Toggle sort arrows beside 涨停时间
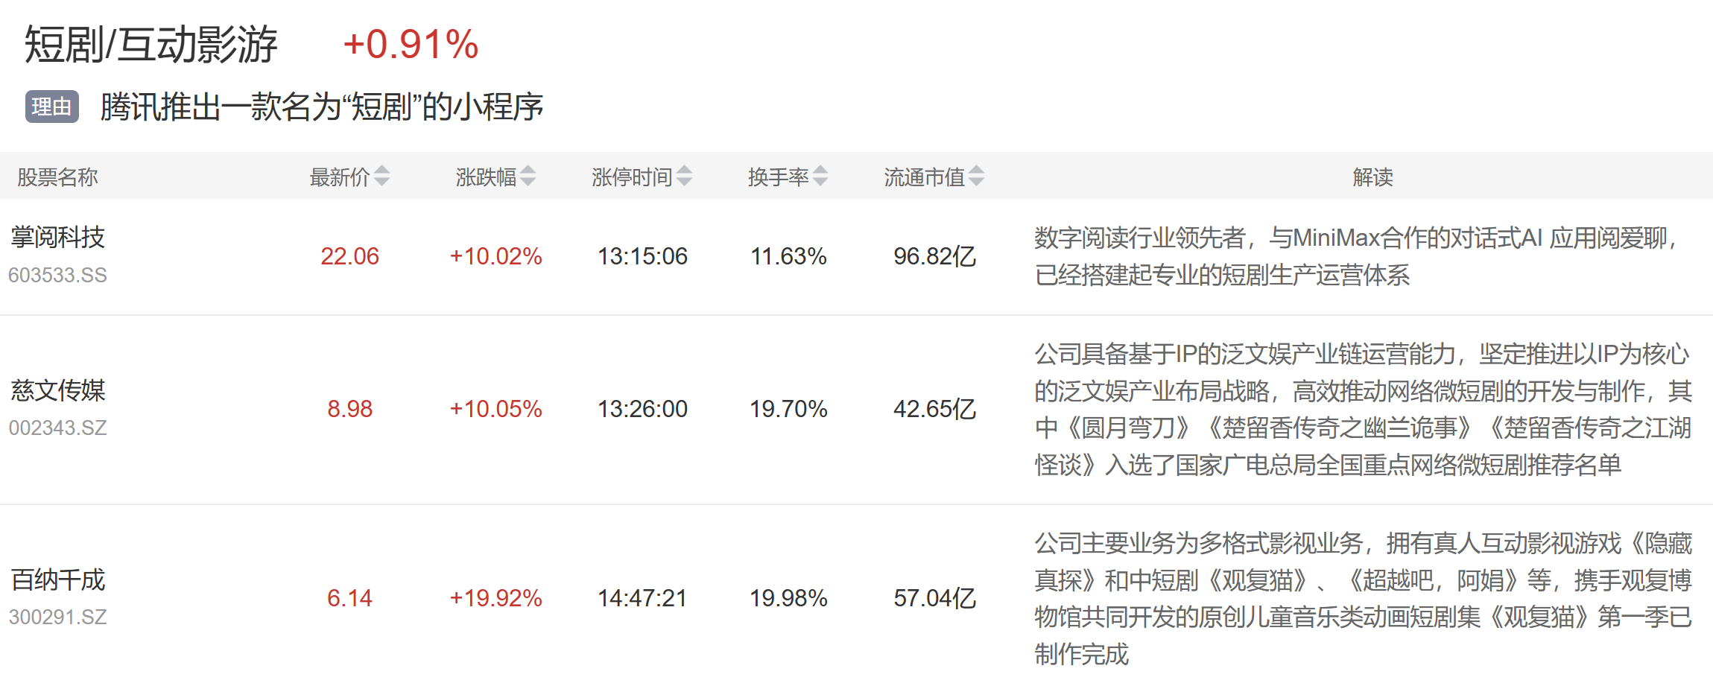Viewport: 1713px width, 686px height. coord(684,177)
